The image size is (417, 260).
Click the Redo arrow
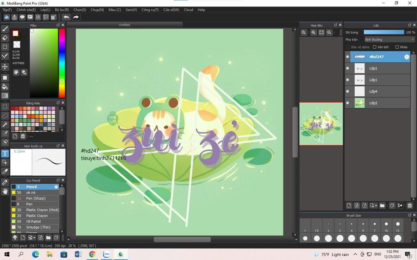(x=76, y=17)
